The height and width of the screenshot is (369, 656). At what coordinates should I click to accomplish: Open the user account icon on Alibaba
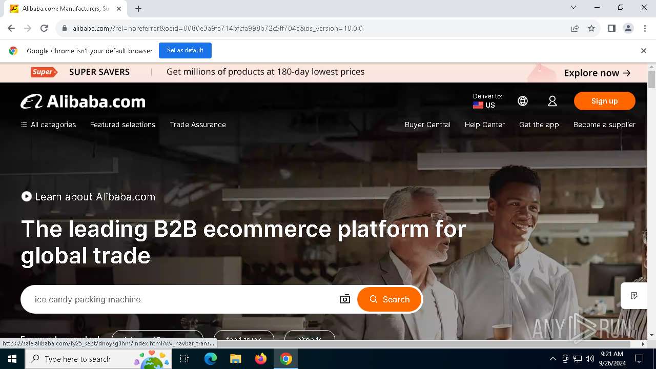pos(552,101)
